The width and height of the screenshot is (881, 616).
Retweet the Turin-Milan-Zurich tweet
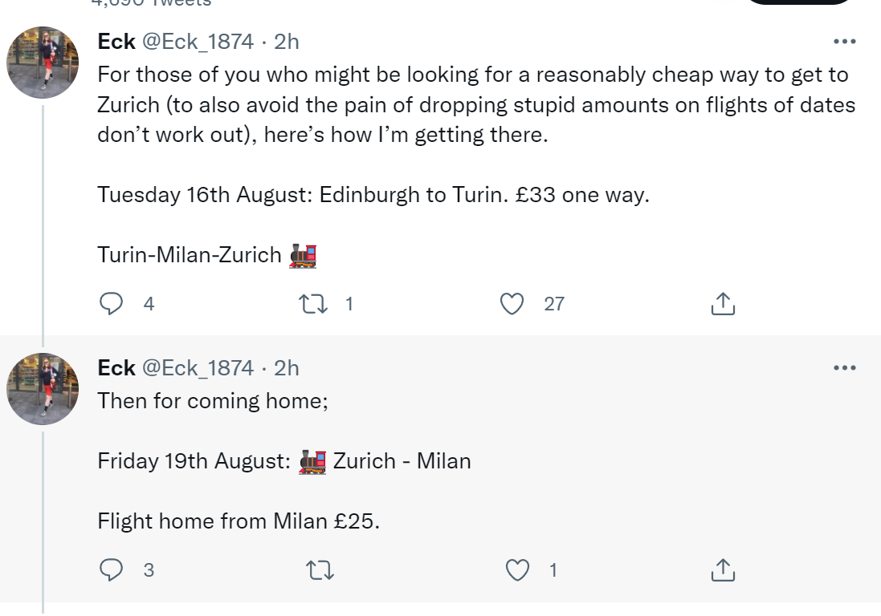coord(313,304)
